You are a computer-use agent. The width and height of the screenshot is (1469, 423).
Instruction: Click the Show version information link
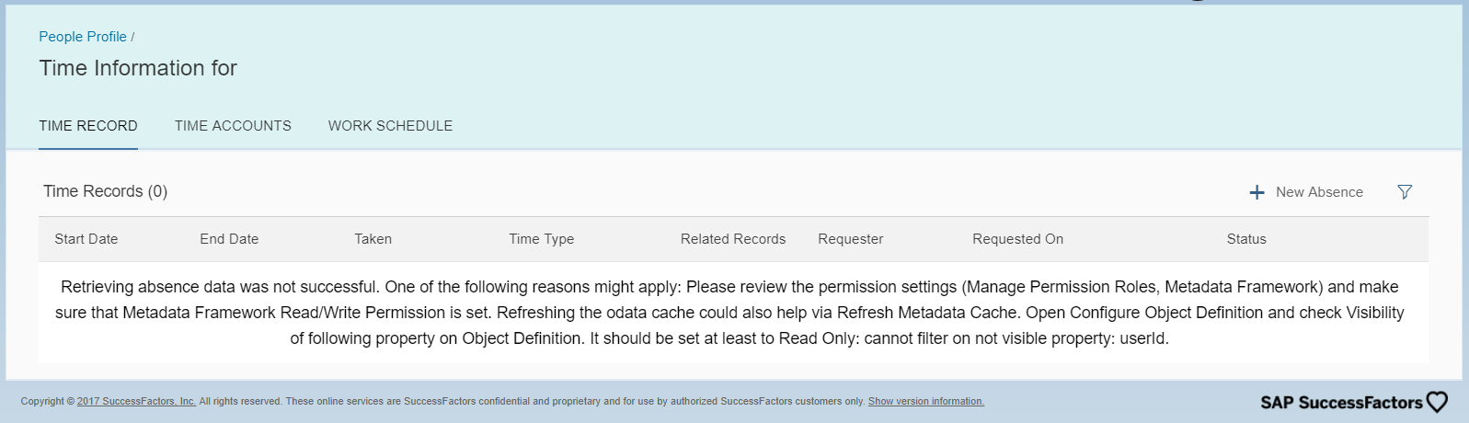926,401
